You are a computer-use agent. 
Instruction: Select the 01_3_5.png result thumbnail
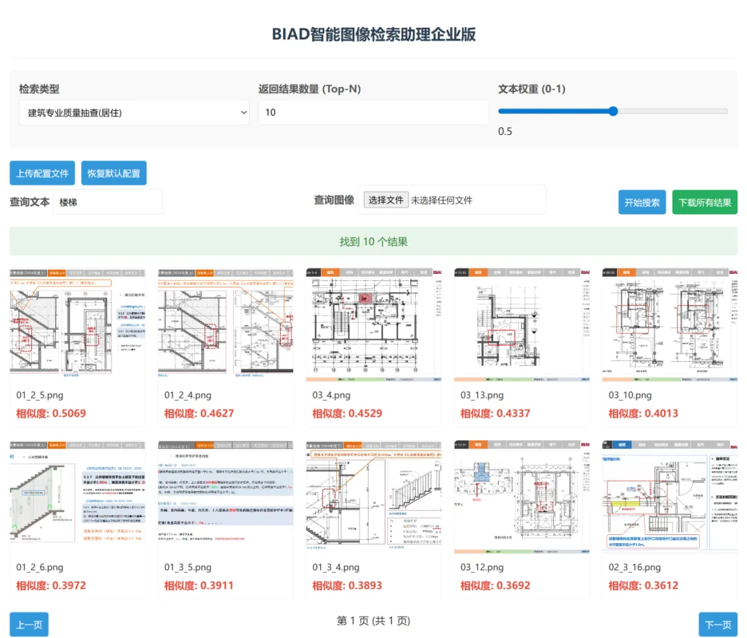(x=225, y=496)
